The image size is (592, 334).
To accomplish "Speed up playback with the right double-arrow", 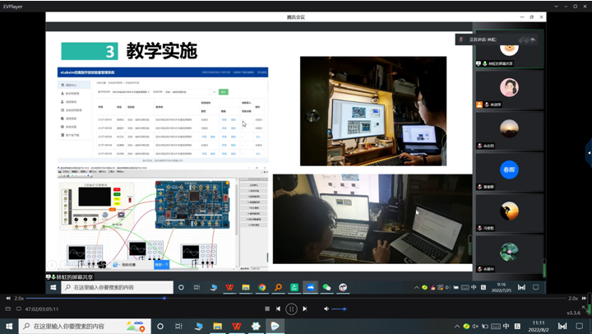I will click(584, 298).
